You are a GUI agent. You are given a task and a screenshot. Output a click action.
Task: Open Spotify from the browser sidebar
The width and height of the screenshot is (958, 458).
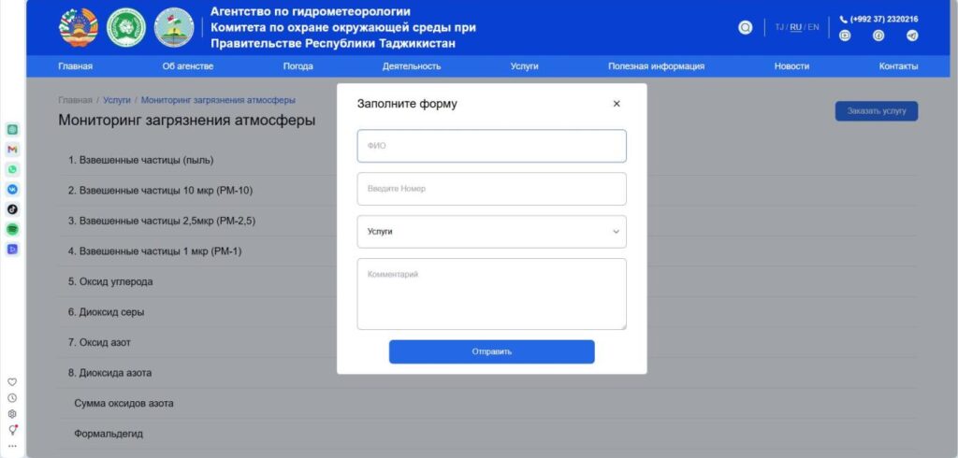click(x=12, y=229)
